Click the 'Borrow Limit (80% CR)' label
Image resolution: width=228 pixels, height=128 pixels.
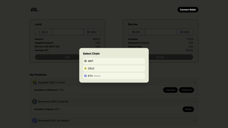coord(47,47)
